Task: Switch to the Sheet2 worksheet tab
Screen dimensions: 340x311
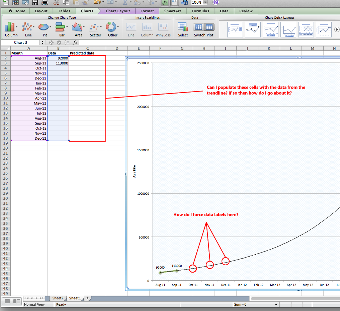Action: point(58,298)
